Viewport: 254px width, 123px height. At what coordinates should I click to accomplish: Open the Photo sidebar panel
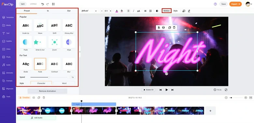pos(7,57)
